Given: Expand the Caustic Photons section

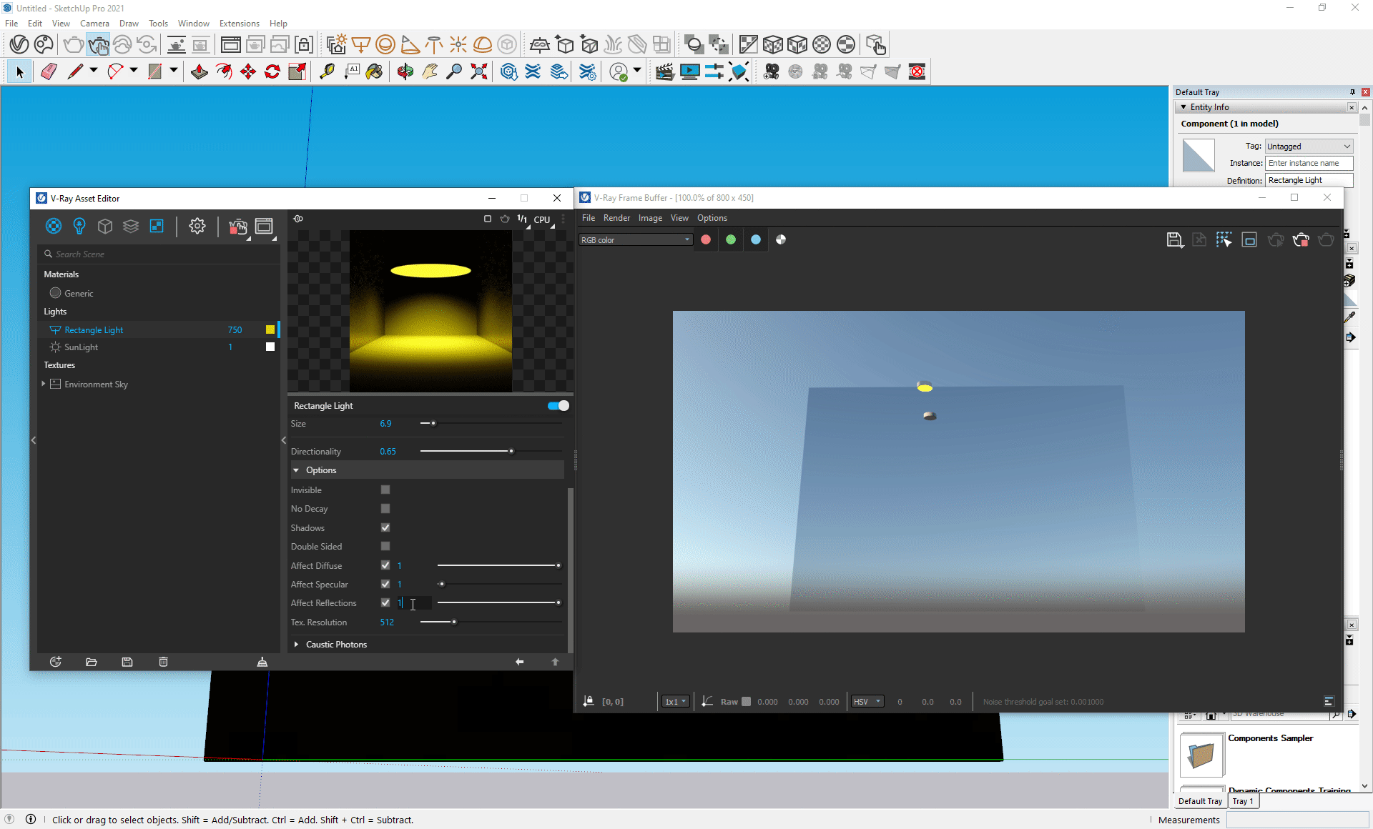Looking at the screenshot, I should [x=297, y=644].
